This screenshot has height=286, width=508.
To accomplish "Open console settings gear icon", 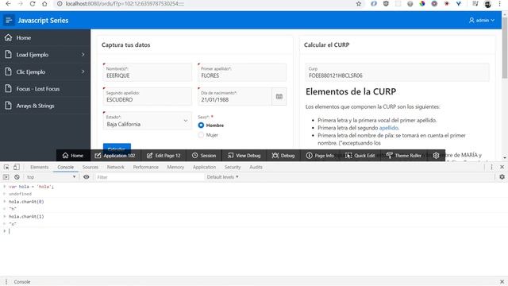I will pyautogui.click(x=502, y=177).
